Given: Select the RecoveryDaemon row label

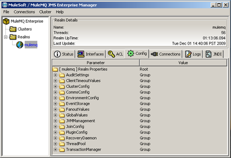Looking at the screenshot, I should click(x=81, y=138).
